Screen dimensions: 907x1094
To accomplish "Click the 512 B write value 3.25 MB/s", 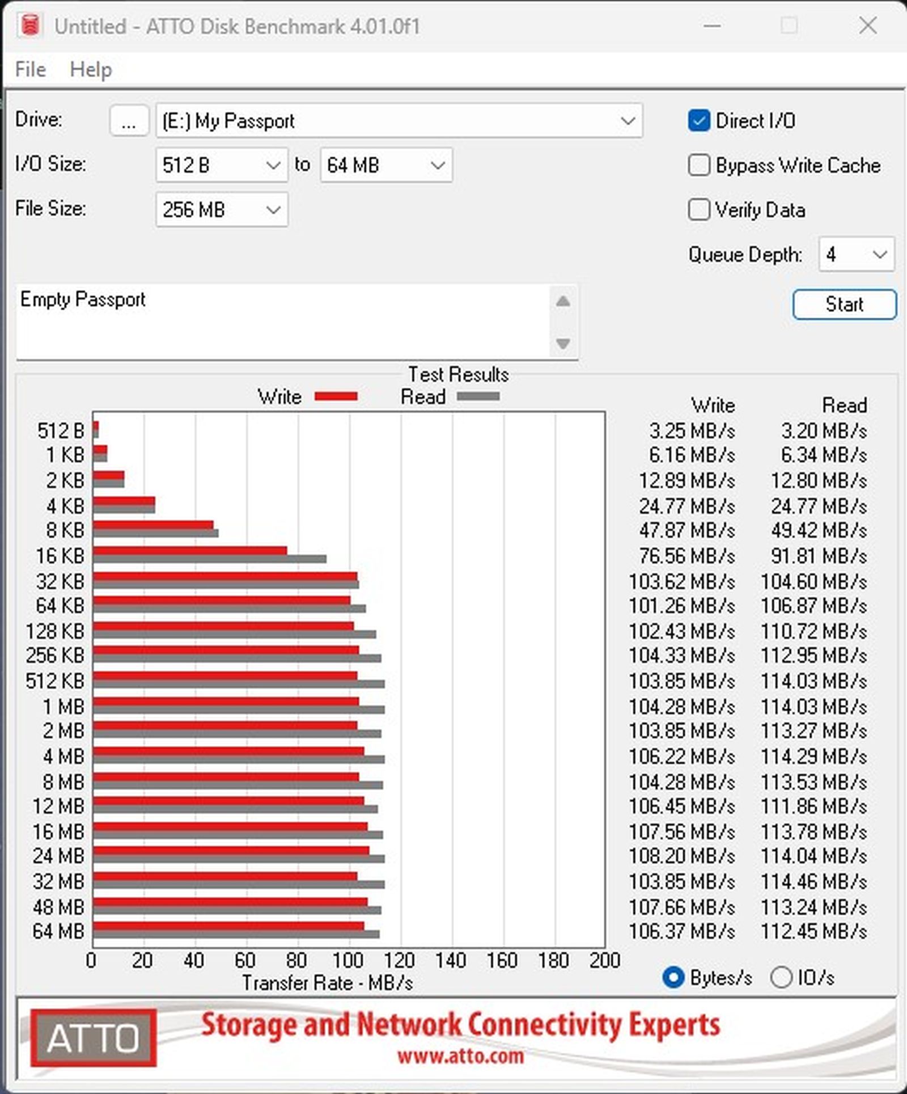I will [692, 431].
